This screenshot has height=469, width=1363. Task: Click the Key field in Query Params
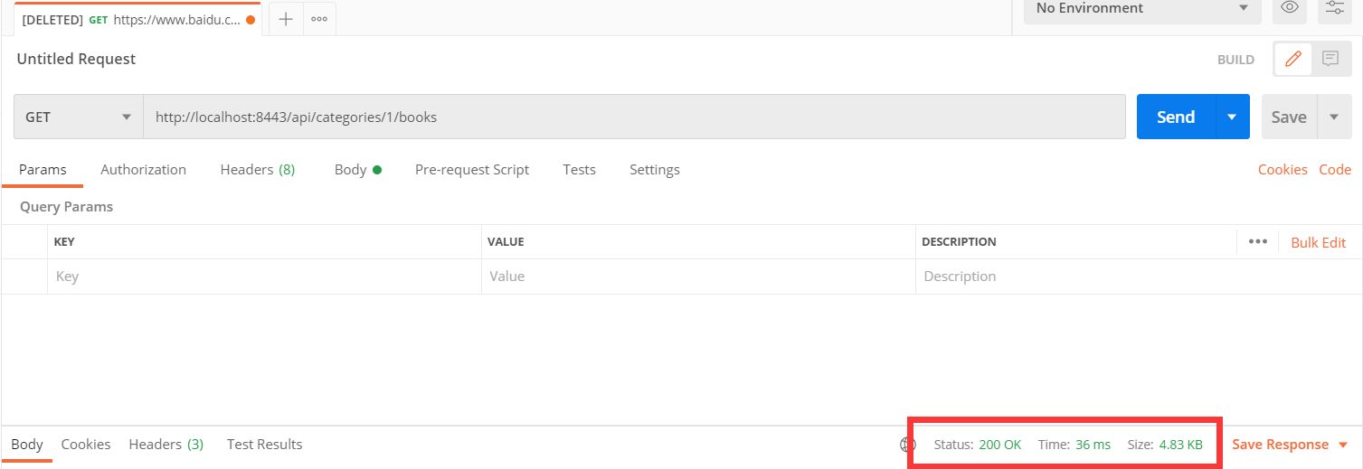pyautogui.click(x=262, y=277)
